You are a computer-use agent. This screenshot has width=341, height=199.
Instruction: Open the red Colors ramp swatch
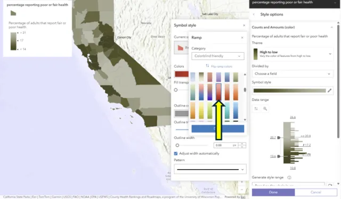[181, 74]
